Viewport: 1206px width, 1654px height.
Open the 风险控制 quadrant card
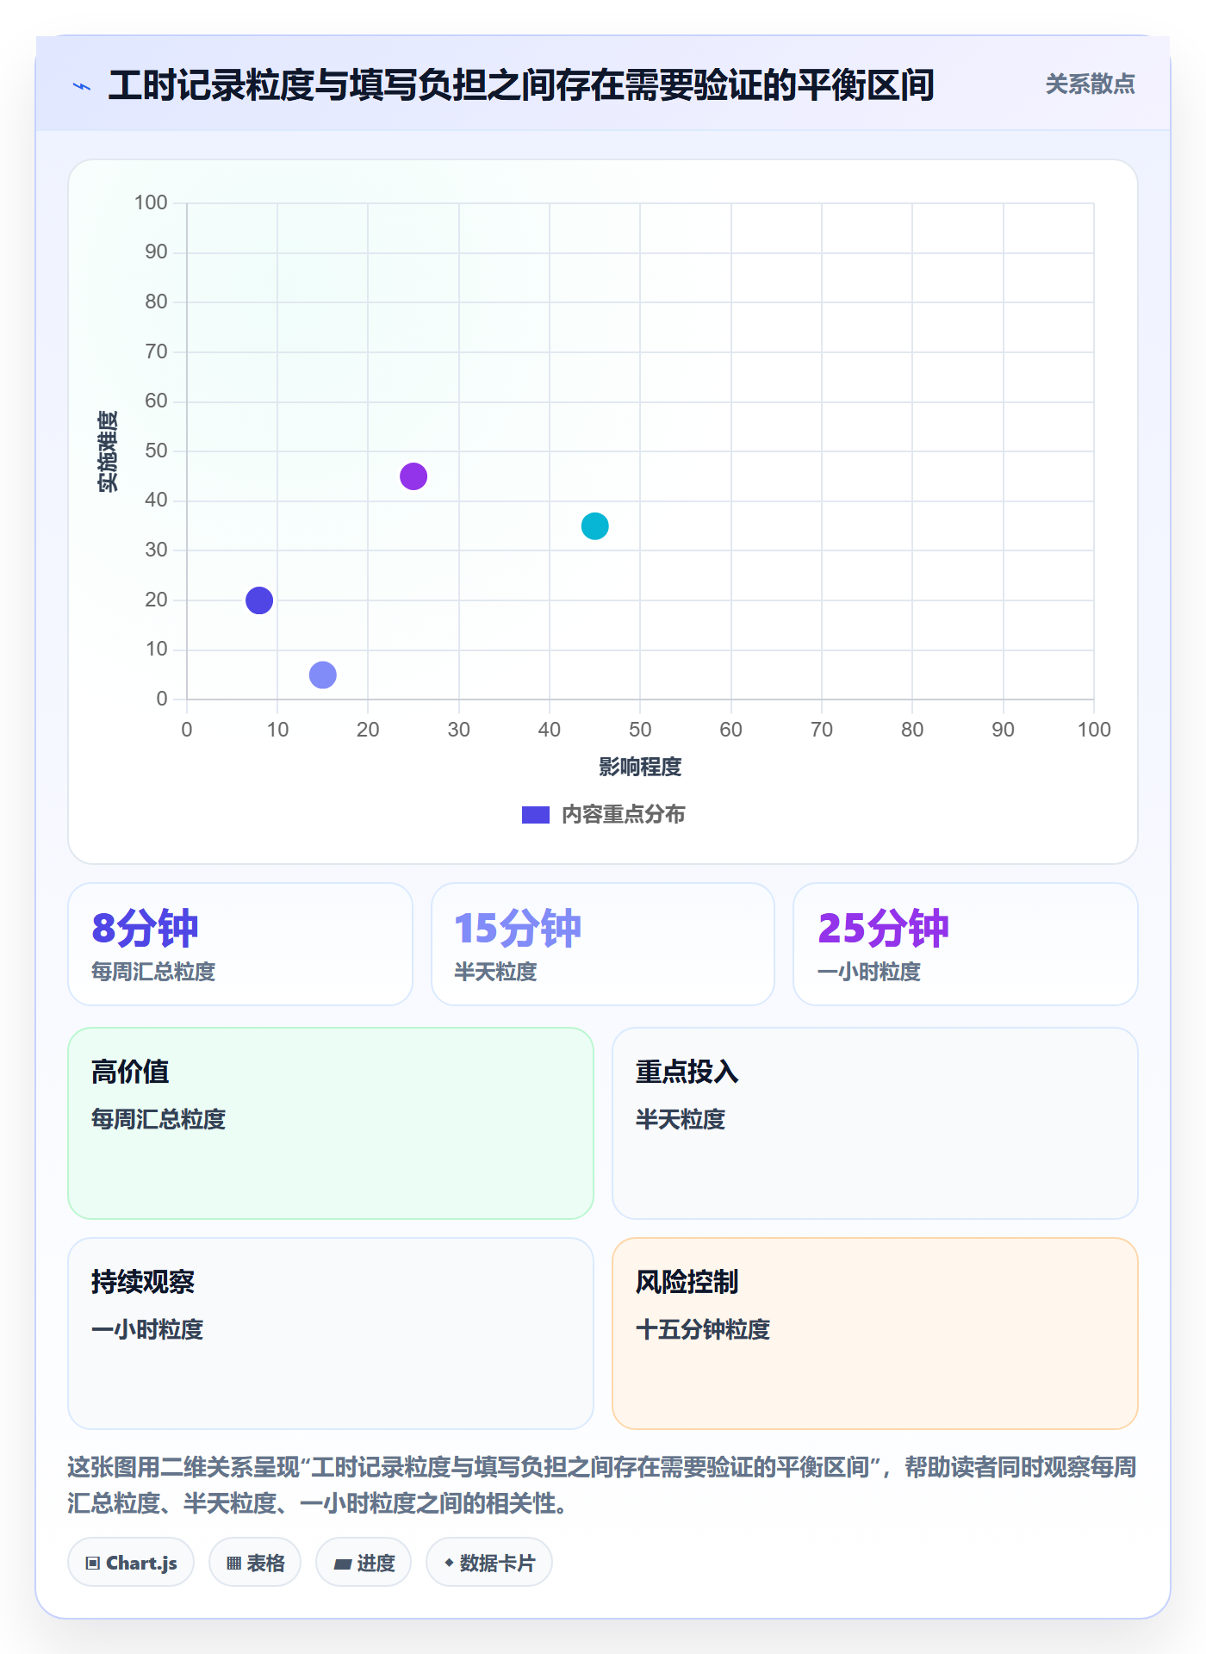point(875,1334)
